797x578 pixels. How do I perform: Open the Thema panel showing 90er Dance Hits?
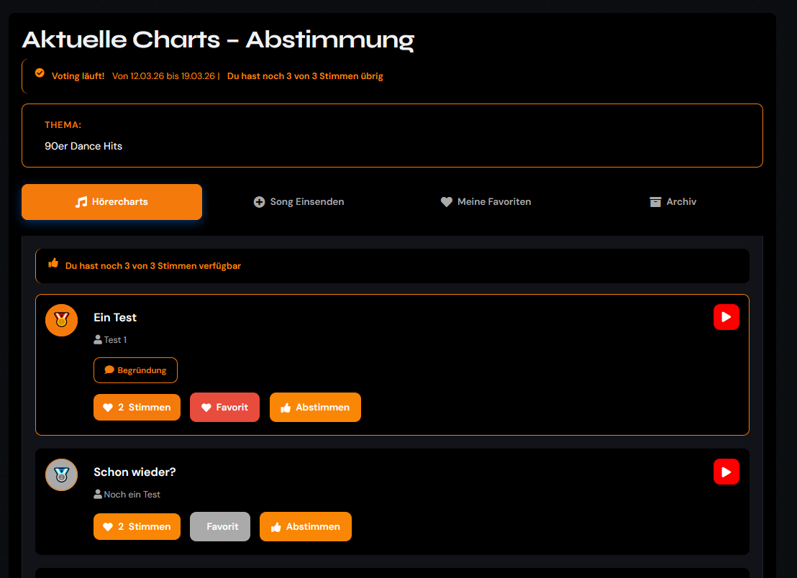[392, 135]
